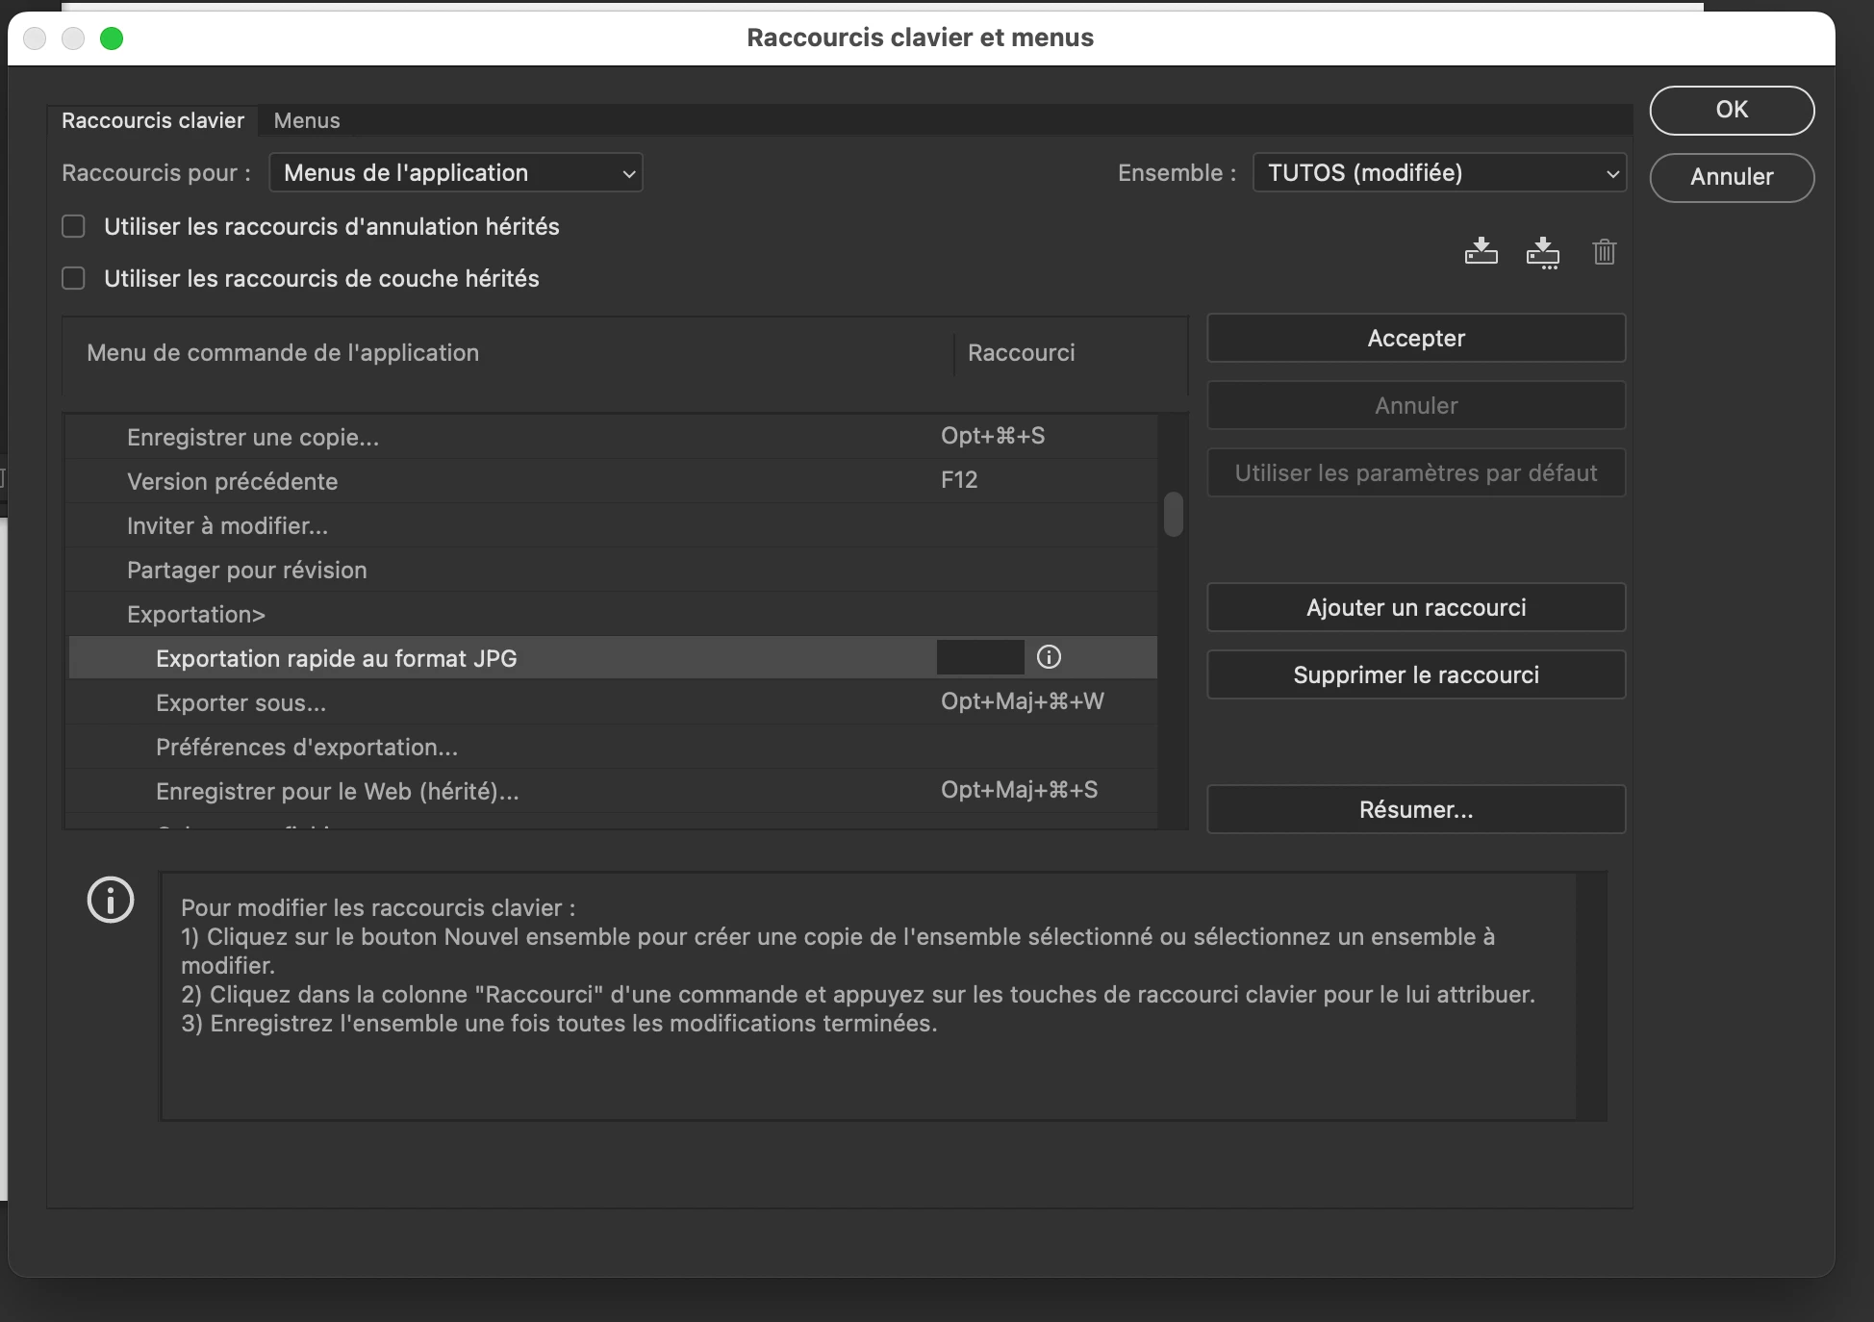Switch to the Menus tab
The width and height of the screenshot is (1874, 1322).
[x=307, y=120]
